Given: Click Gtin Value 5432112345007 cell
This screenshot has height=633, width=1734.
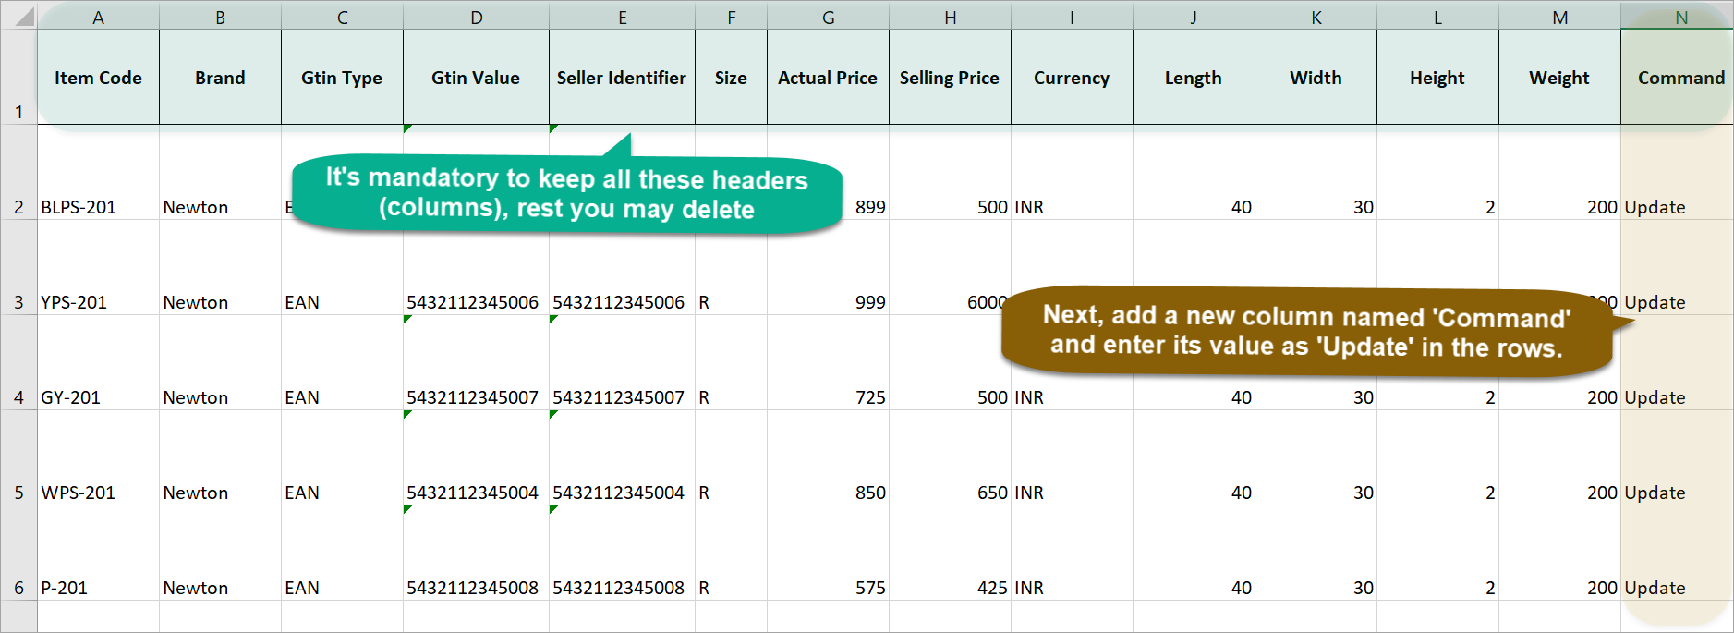Looking at the screenshot, I should [x=476, y=363].
